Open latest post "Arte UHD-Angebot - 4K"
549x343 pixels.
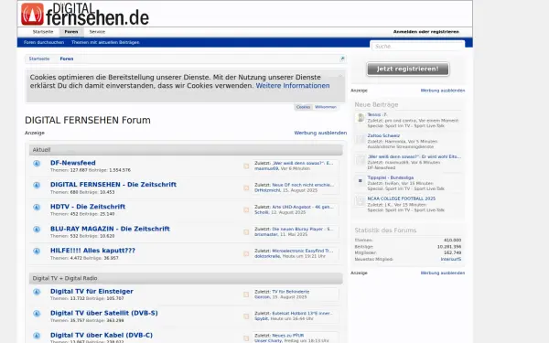303,207
